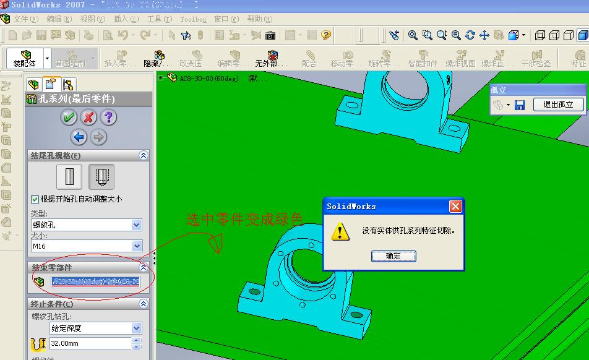
Task: Click Zoom to Selection icon
Action: click(x=455, y=35)
